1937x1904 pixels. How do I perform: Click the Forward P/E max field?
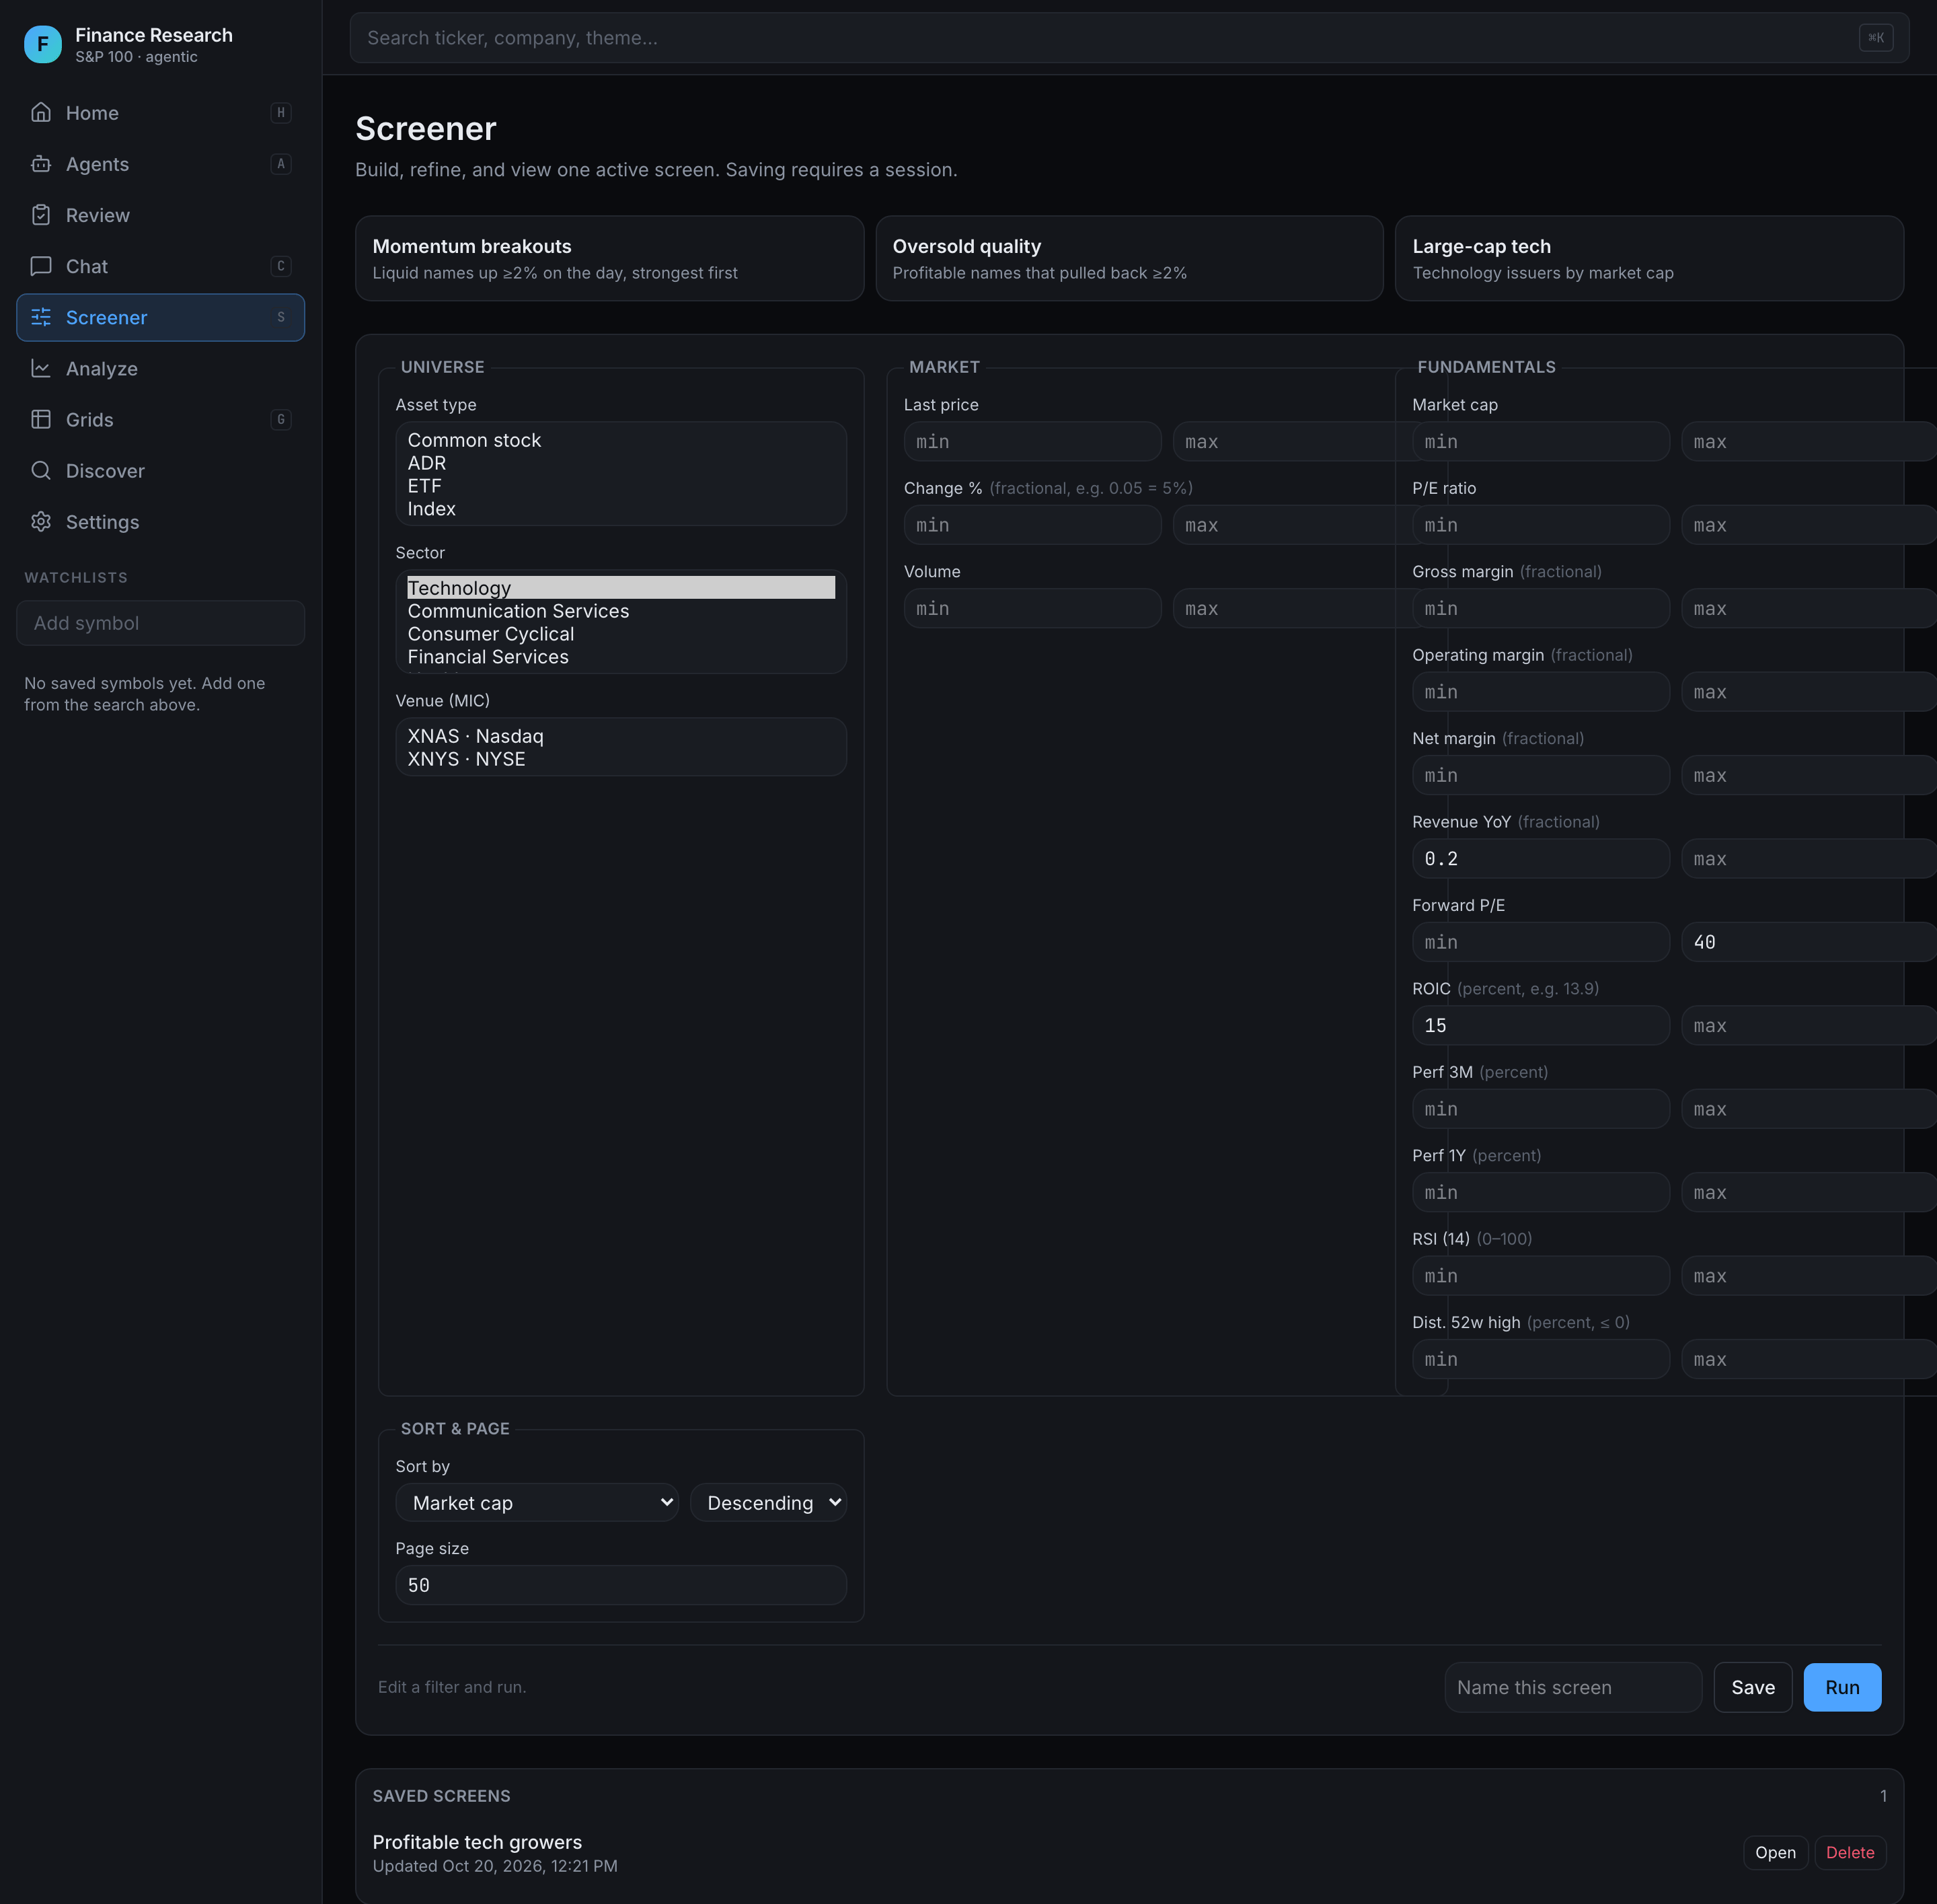(1809, 942)
